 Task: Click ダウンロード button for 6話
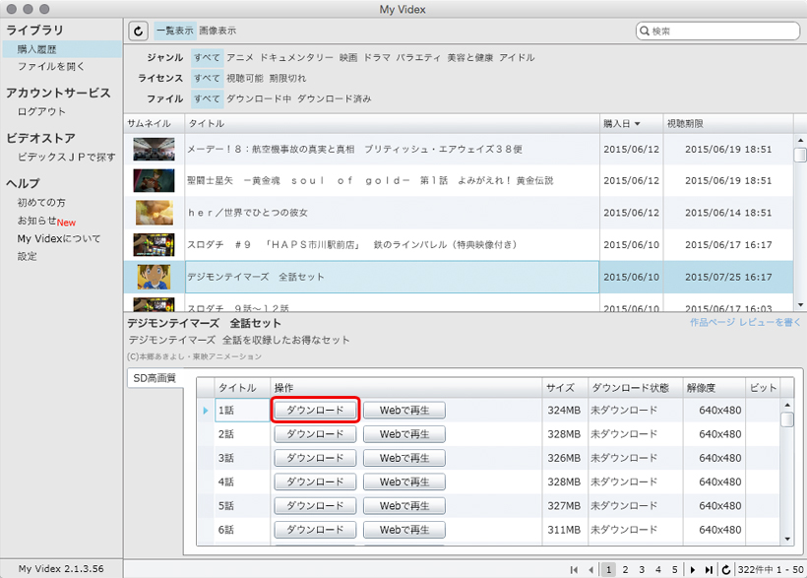click(x=315, y=530)
